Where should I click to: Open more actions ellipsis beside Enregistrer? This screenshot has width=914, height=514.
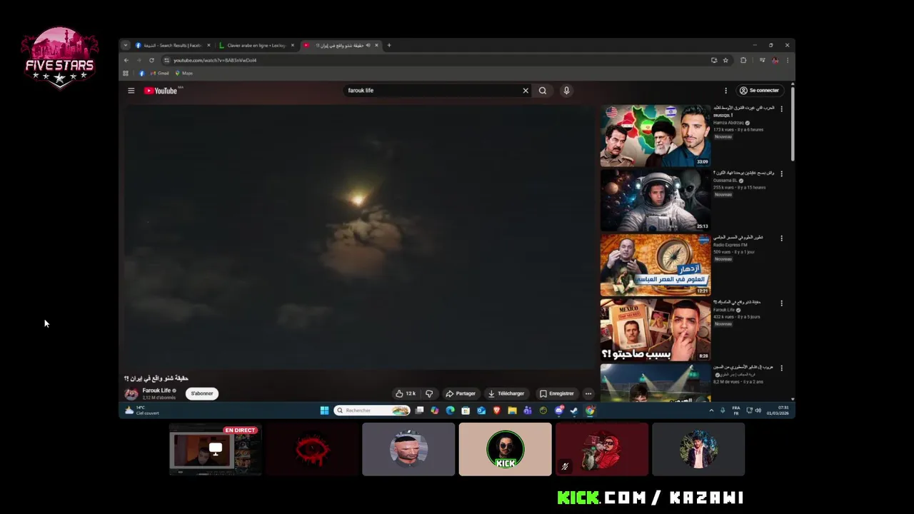[x=588, y=393]
